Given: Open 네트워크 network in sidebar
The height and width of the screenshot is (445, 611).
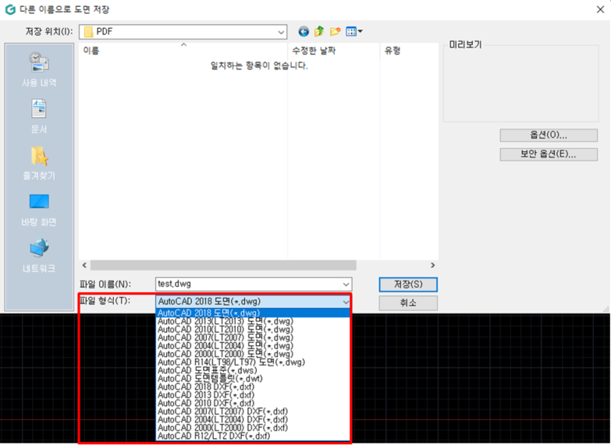Looking at the screenshot, I should point(39,256).
